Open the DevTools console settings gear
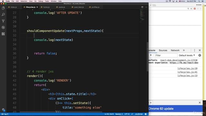This screenshot has height=116, width=206. pos(200,55)
